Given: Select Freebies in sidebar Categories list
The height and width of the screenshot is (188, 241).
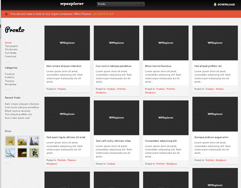Looking at the screenshot, I should click(x=10, y=74).
